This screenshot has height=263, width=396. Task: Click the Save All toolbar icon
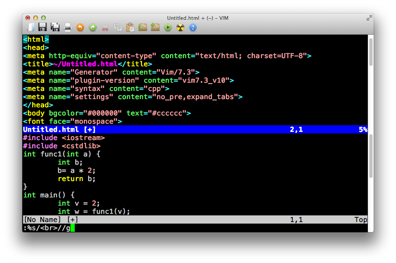tap(55, 27)
